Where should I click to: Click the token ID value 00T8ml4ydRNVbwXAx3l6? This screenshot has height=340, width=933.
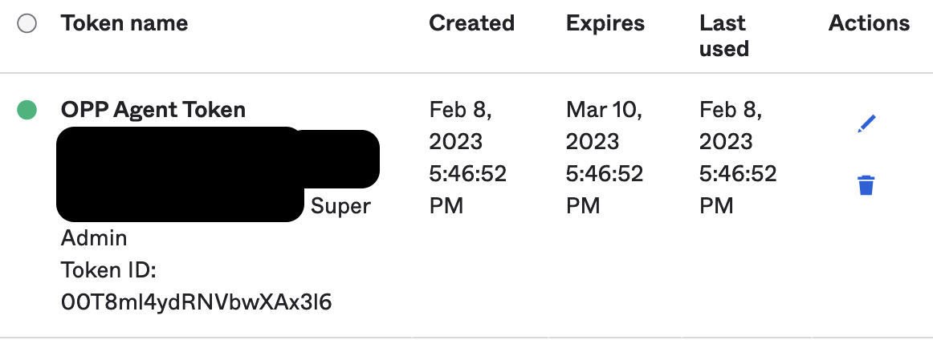197,302
